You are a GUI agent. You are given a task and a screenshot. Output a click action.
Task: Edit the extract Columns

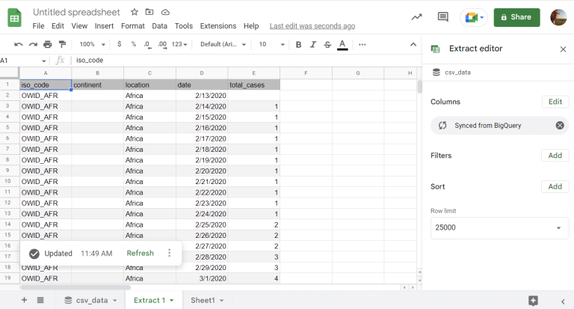coord(555,102)
